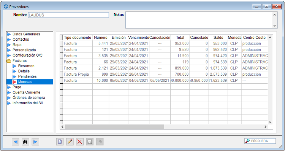Image resolution: width=285 pixels, height=151 pixels.
Task: Click the vencimiento cell 28/04/2021
Action: (x=139, y=74)
